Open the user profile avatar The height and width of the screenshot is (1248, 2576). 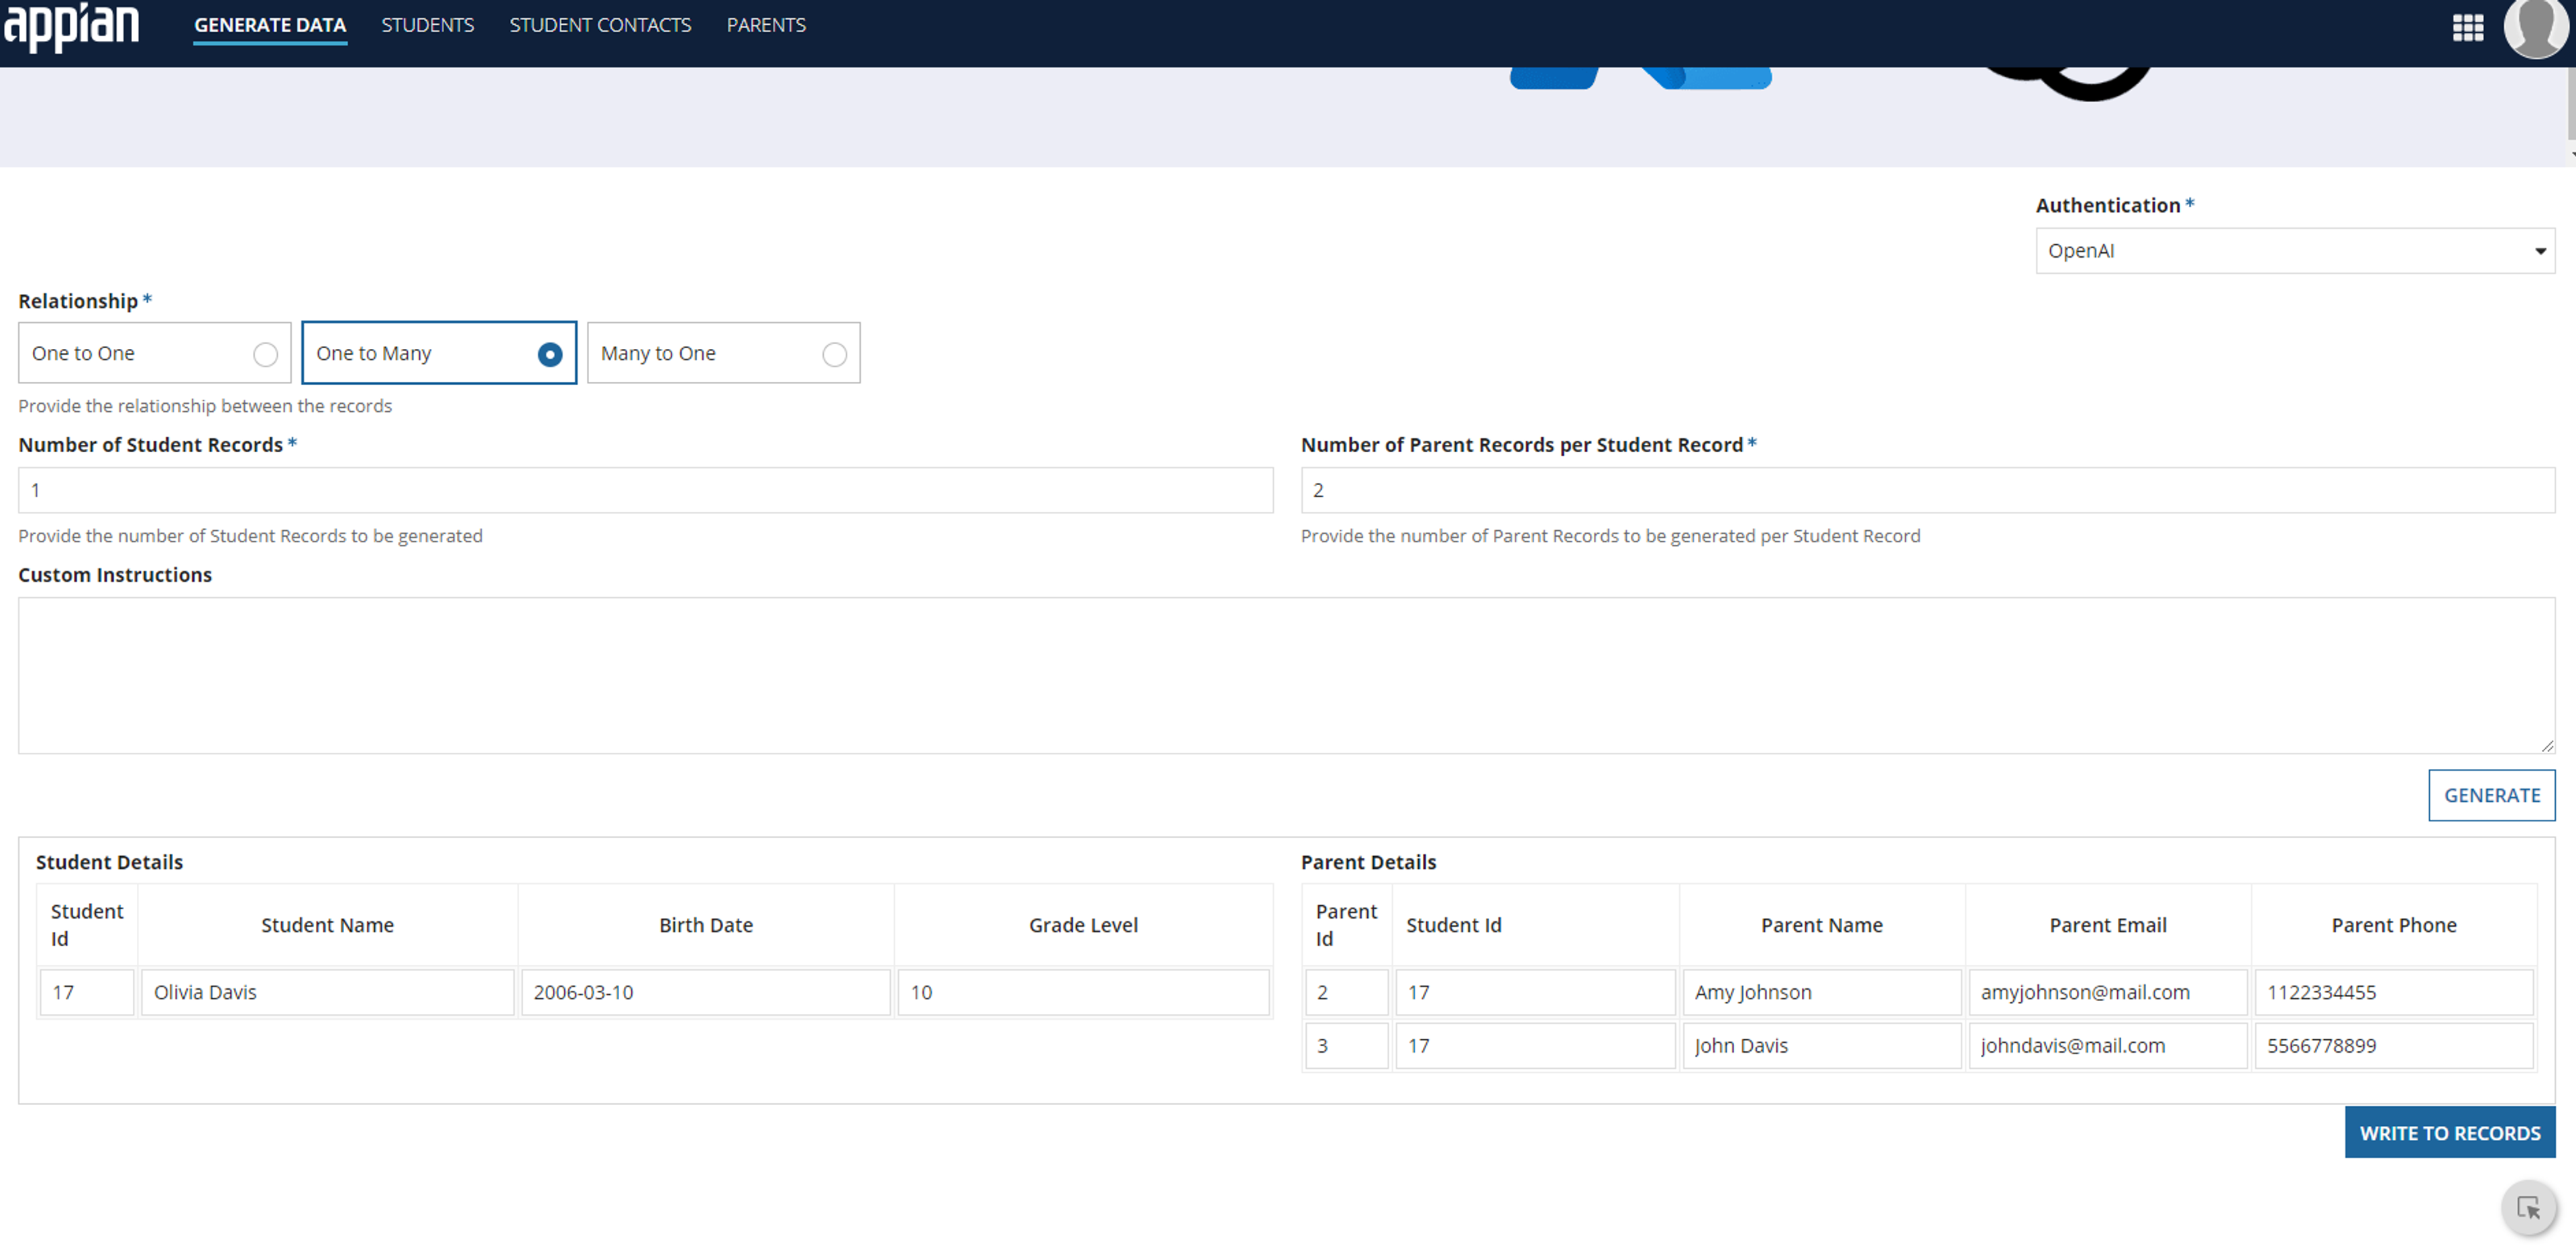pos(2536,27)
